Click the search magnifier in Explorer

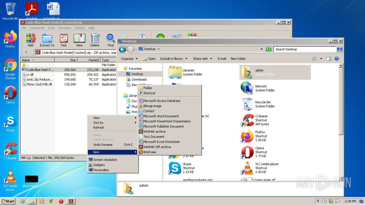pos(340,49)
